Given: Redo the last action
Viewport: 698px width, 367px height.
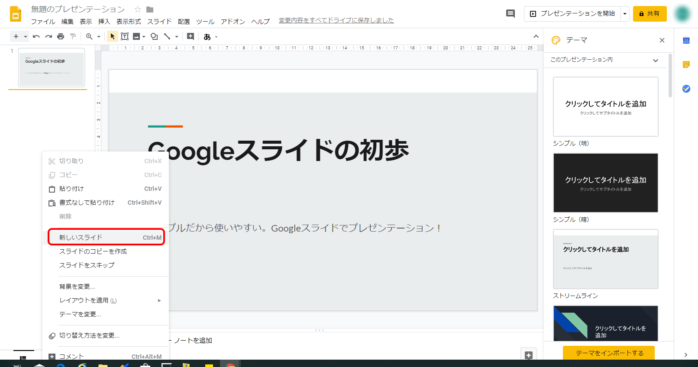Looking at the screenshot, I should click(48, 36).
